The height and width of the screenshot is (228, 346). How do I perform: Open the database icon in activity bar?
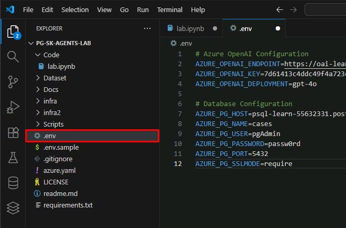13,182
